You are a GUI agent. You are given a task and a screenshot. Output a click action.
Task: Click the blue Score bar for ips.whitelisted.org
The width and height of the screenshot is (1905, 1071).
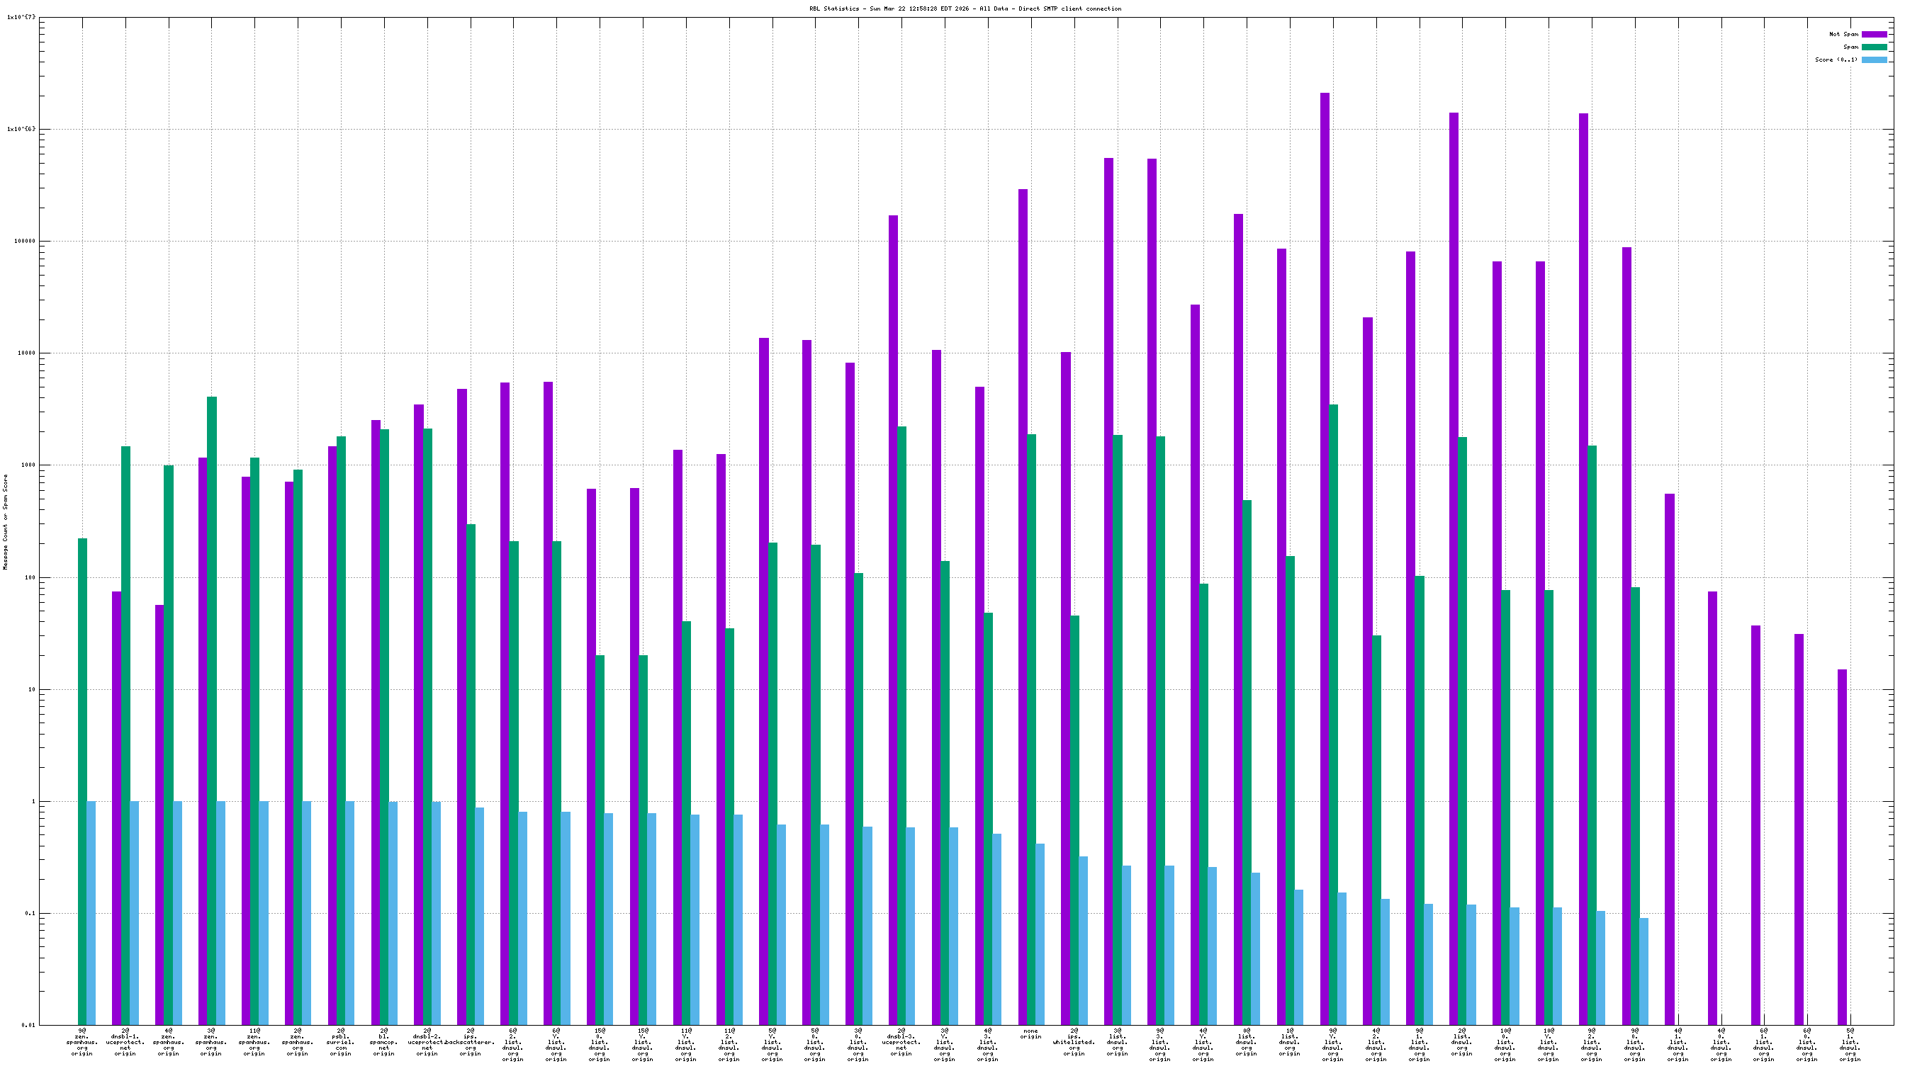pos(1084,940)
